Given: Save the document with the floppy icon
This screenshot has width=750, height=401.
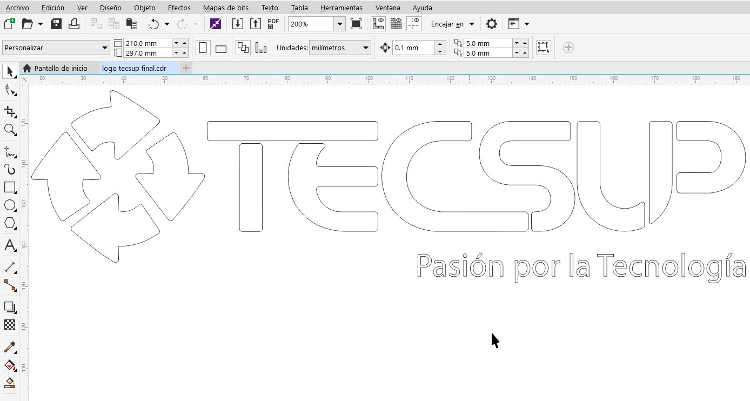Looking at the screenshot, I should [x=56, y=24].
